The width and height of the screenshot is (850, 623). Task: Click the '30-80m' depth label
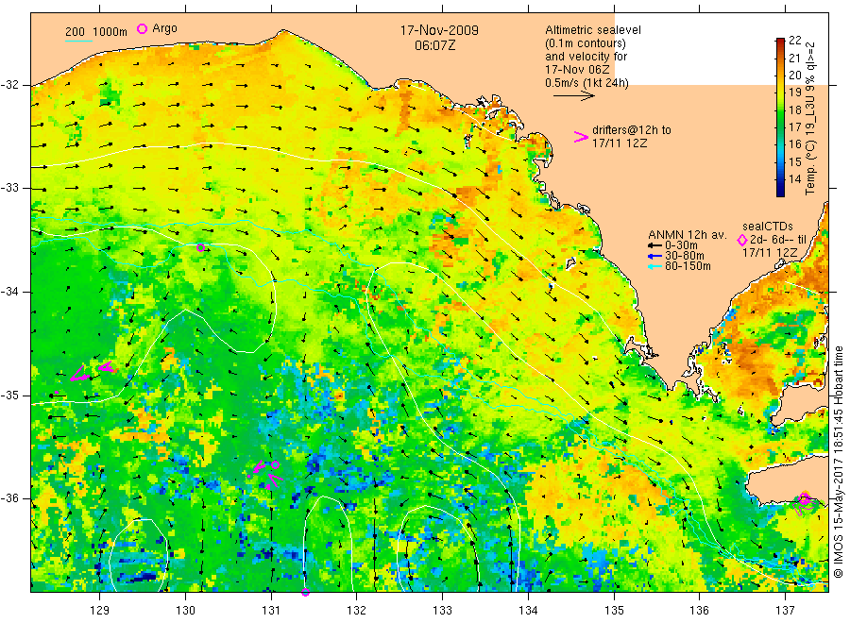click(685, 256)
